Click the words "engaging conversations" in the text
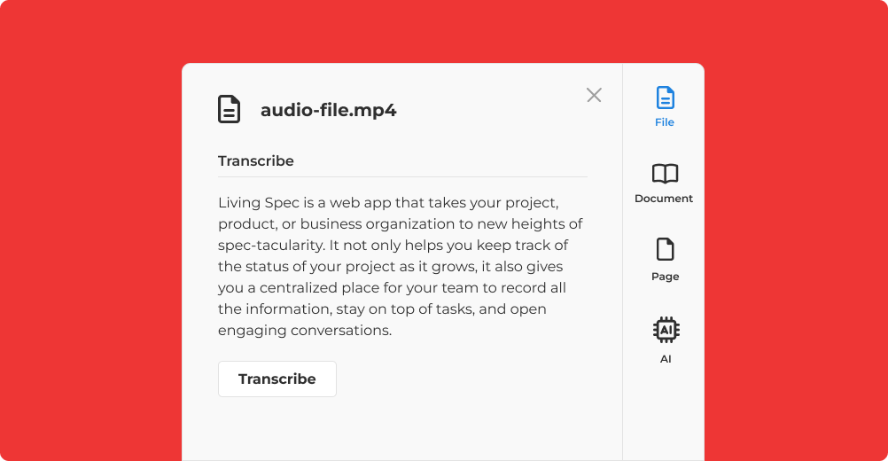This screenshot has width=888, height=461. (304, 331)
